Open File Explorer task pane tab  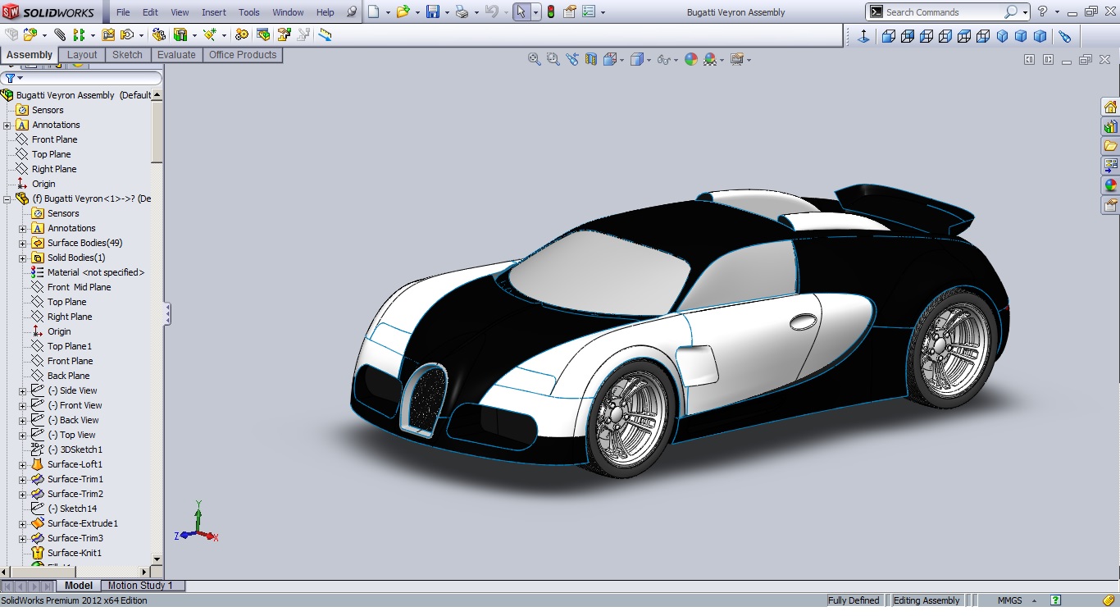[x=1110, y=146]
